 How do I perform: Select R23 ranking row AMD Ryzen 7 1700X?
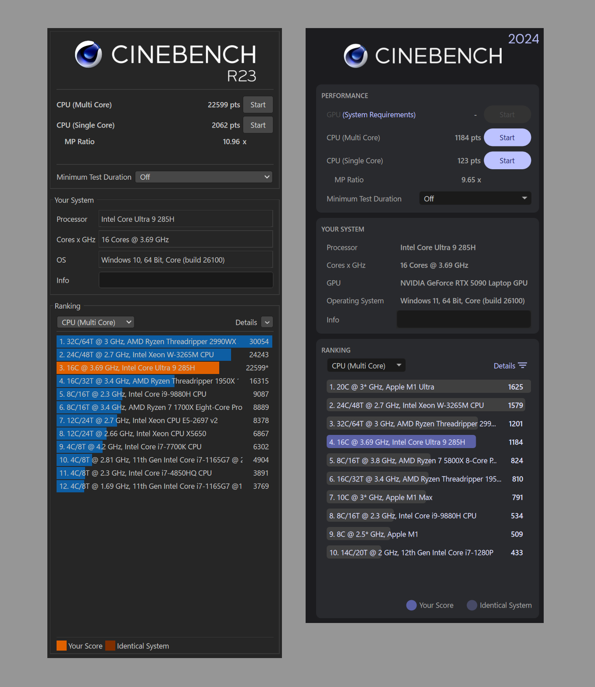coord(164,407)
